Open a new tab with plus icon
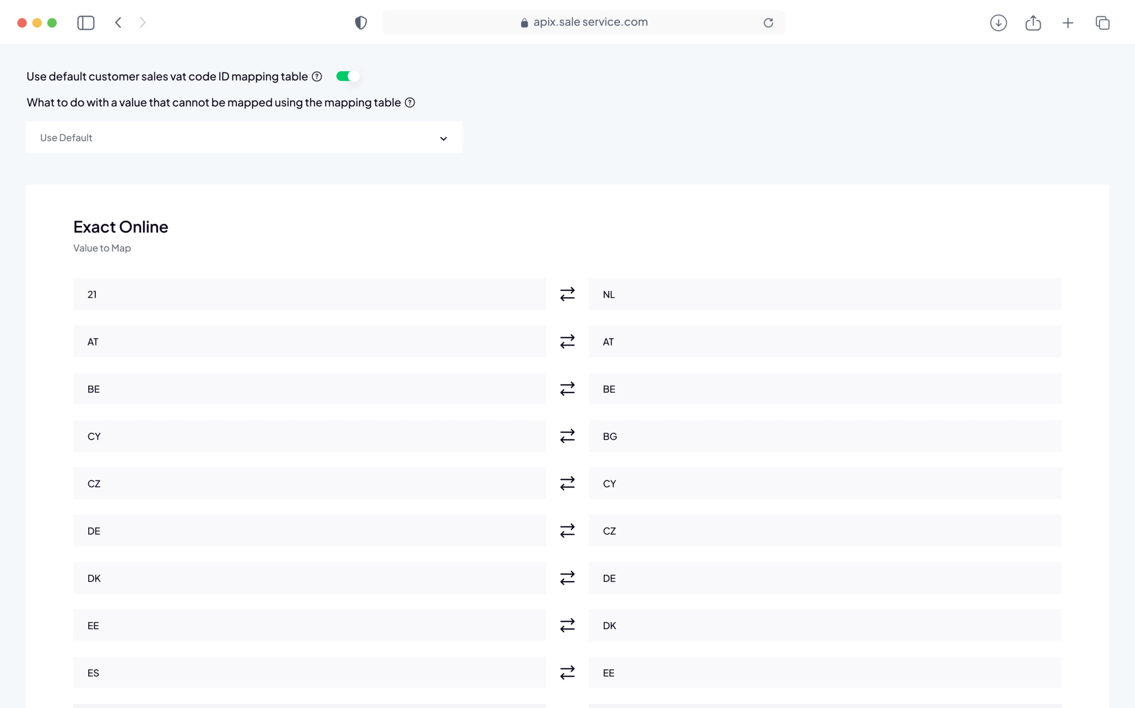Screen dimensions: 1135x708 point(1068,23)
